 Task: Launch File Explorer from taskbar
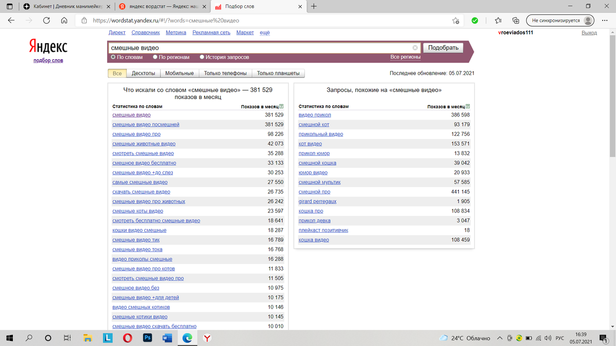88,338
